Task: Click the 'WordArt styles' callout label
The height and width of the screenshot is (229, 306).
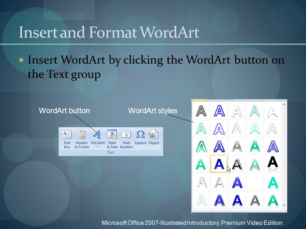Action: point(153,111)
